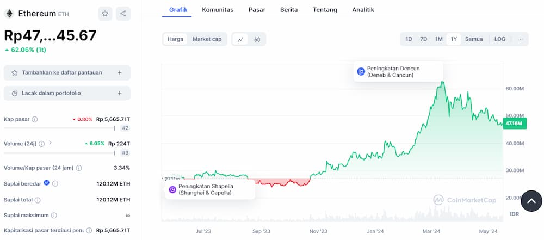The height and width of the screenshot is (240, 544).
Task: Click the Peningkatan Dencun event card
Action: [x=398, y=71]
